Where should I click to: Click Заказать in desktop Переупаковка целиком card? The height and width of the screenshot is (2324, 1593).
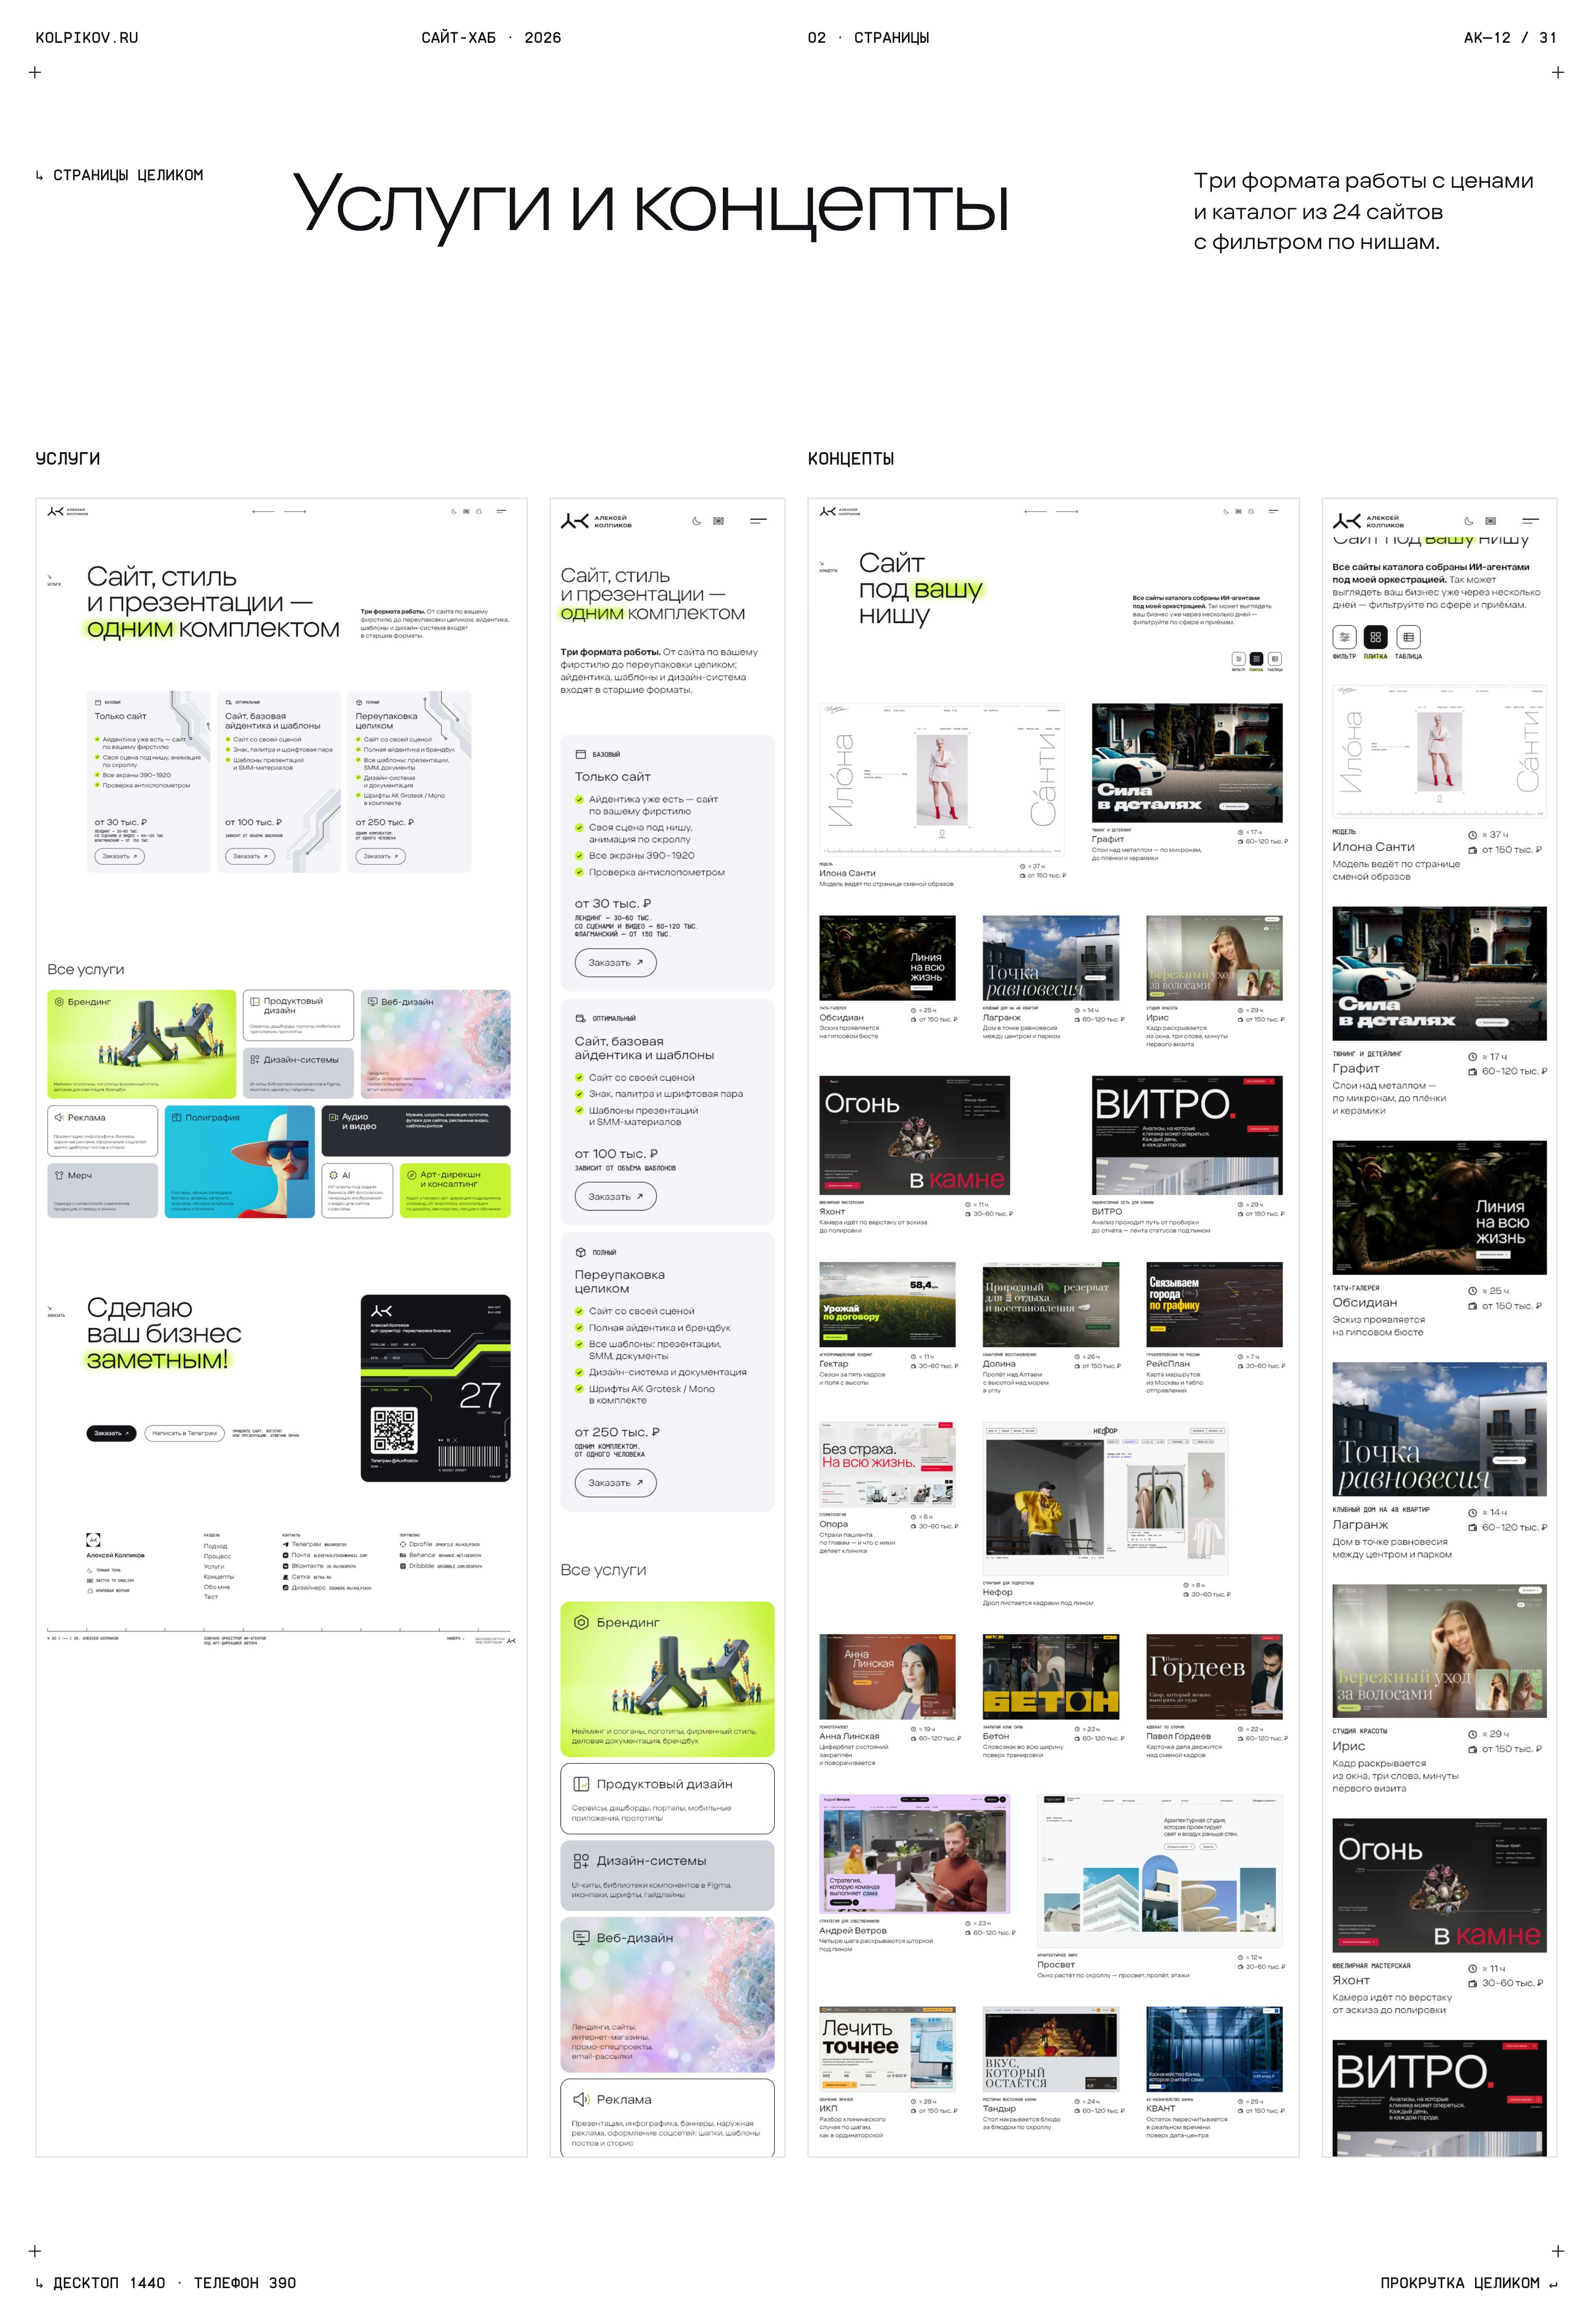(380, 856)
